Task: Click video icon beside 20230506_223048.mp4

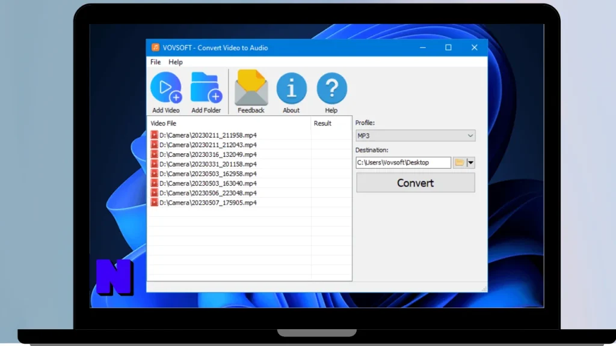Action: tap(154, 193)
